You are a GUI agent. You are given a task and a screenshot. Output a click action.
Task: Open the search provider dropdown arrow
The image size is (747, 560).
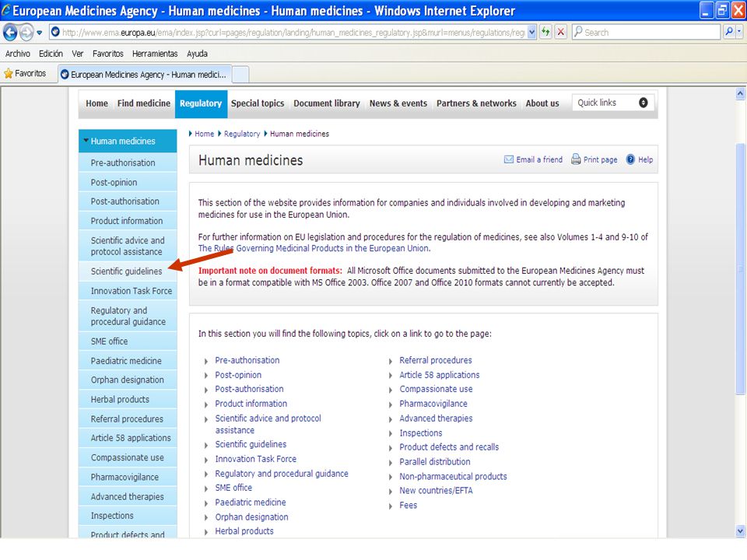tap(739, 32)
